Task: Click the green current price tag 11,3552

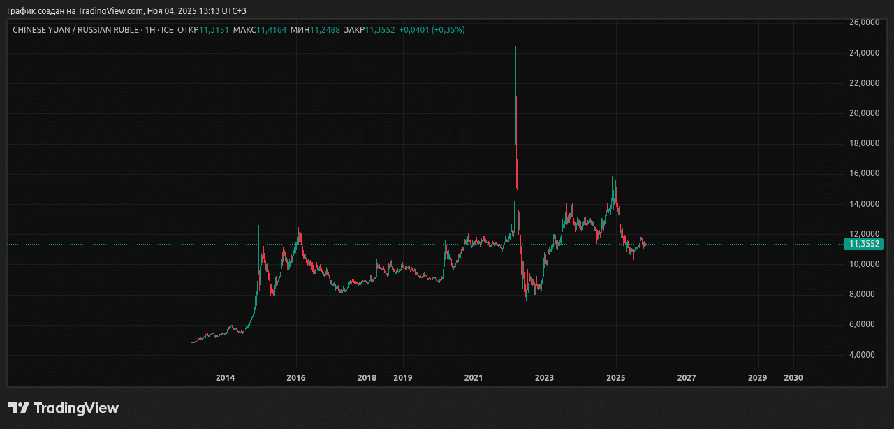Action: point(864,244)
